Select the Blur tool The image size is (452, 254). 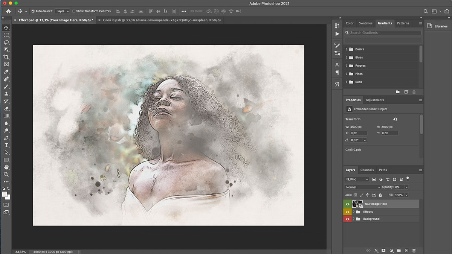coord(6,123)
